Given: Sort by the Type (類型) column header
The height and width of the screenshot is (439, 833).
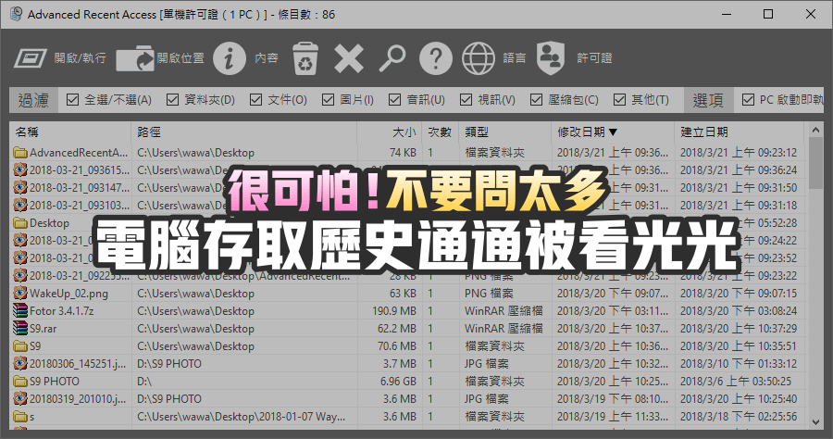Looking at the screenshot, I should 504,132.
